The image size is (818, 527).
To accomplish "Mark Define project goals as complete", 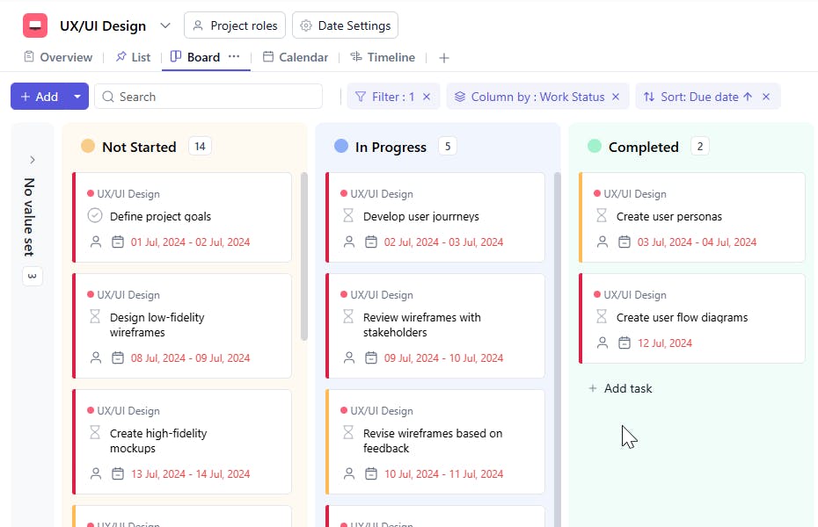I will 95,216.
